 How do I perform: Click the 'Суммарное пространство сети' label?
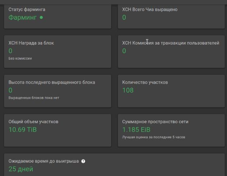(x=155, y=122)
